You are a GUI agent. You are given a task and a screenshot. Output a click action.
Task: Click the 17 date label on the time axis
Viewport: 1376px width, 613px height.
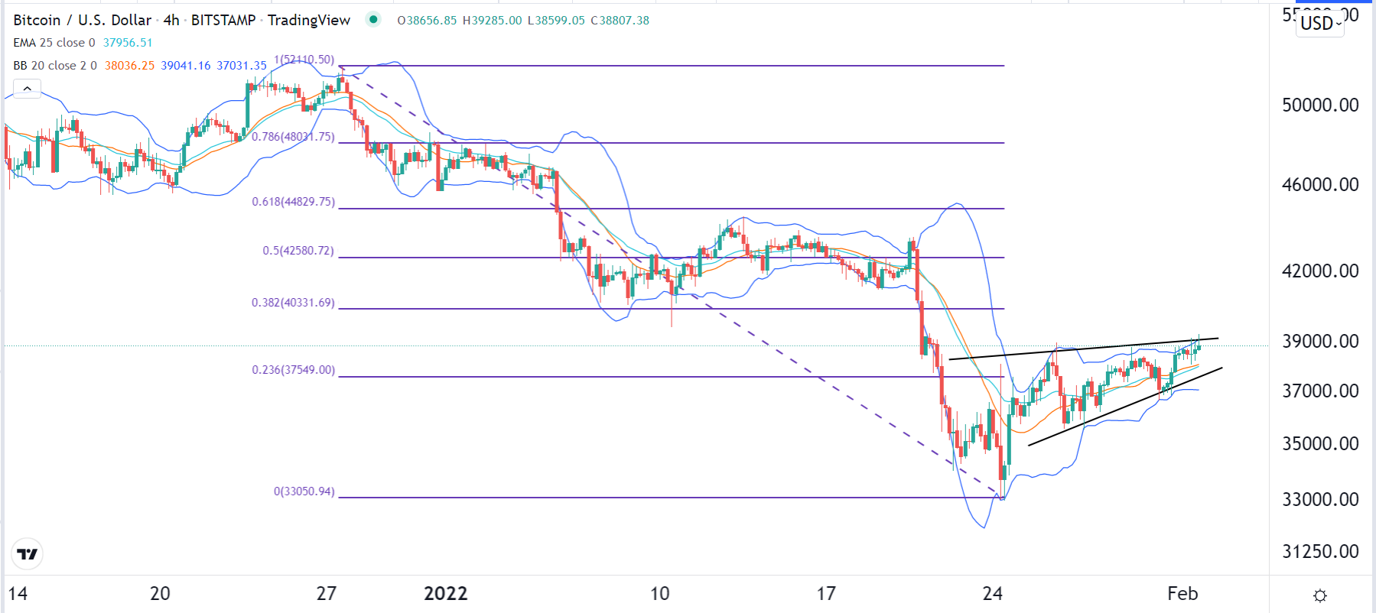tap(826, 594)
